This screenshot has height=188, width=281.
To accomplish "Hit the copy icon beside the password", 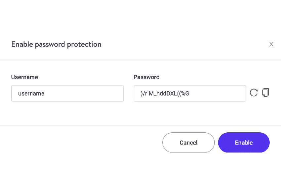I will pos(265,93).
